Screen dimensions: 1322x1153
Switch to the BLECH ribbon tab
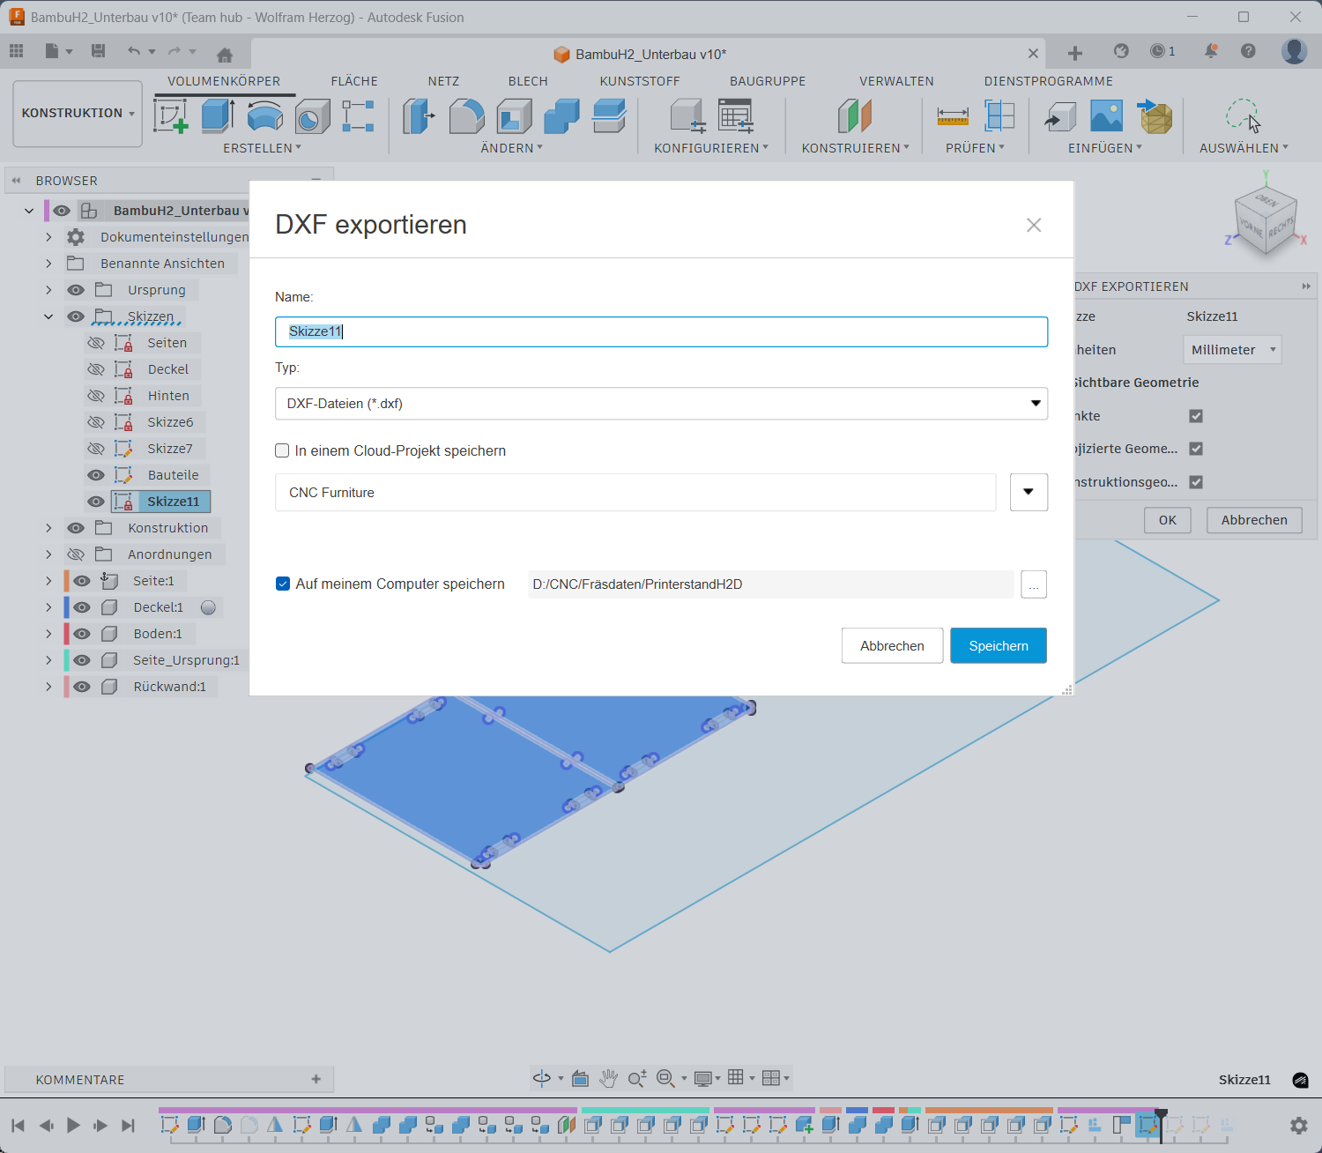tap(528, 81)
